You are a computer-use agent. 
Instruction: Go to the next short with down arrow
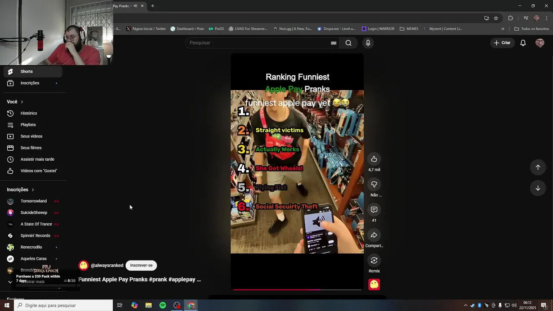coord(538,188)
